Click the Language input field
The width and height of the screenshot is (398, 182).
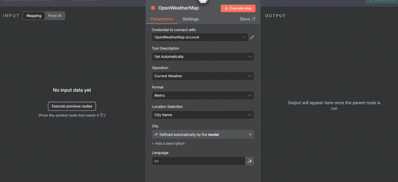[198, 161]
